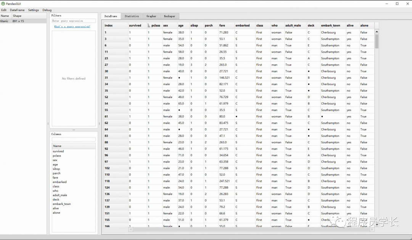Open the DataFrame menu

click(x=17, y=10)
